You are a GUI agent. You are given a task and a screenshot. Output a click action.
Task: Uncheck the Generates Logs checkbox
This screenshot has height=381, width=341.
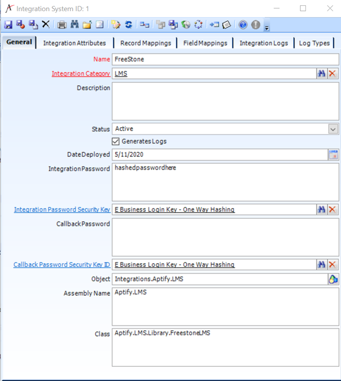pyautogui.click(x=116, y=141)
